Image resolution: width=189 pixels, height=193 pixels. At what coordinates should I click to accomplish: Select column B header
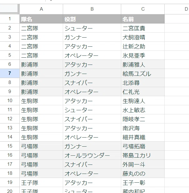point(92,9)
